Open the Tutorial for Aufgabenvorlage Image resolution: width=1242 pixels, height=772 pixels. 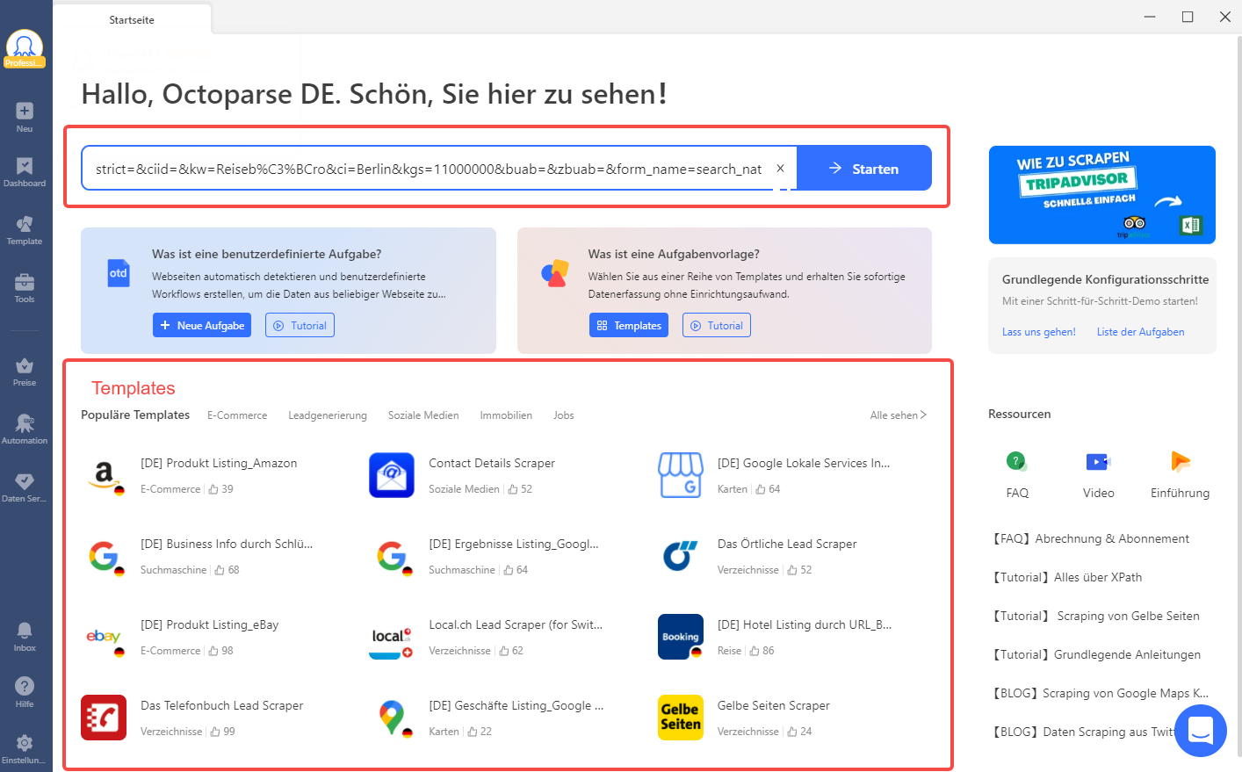717,325
